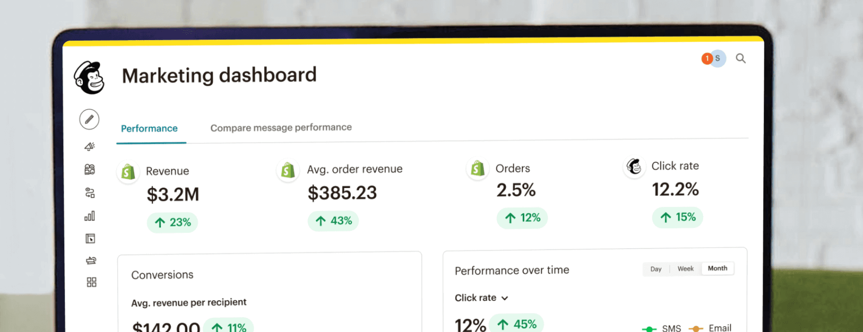Open Analytics bar chart icon in sidebar
Image resolution: width=863 pixels, height=332 pixels.
point(90,216)
